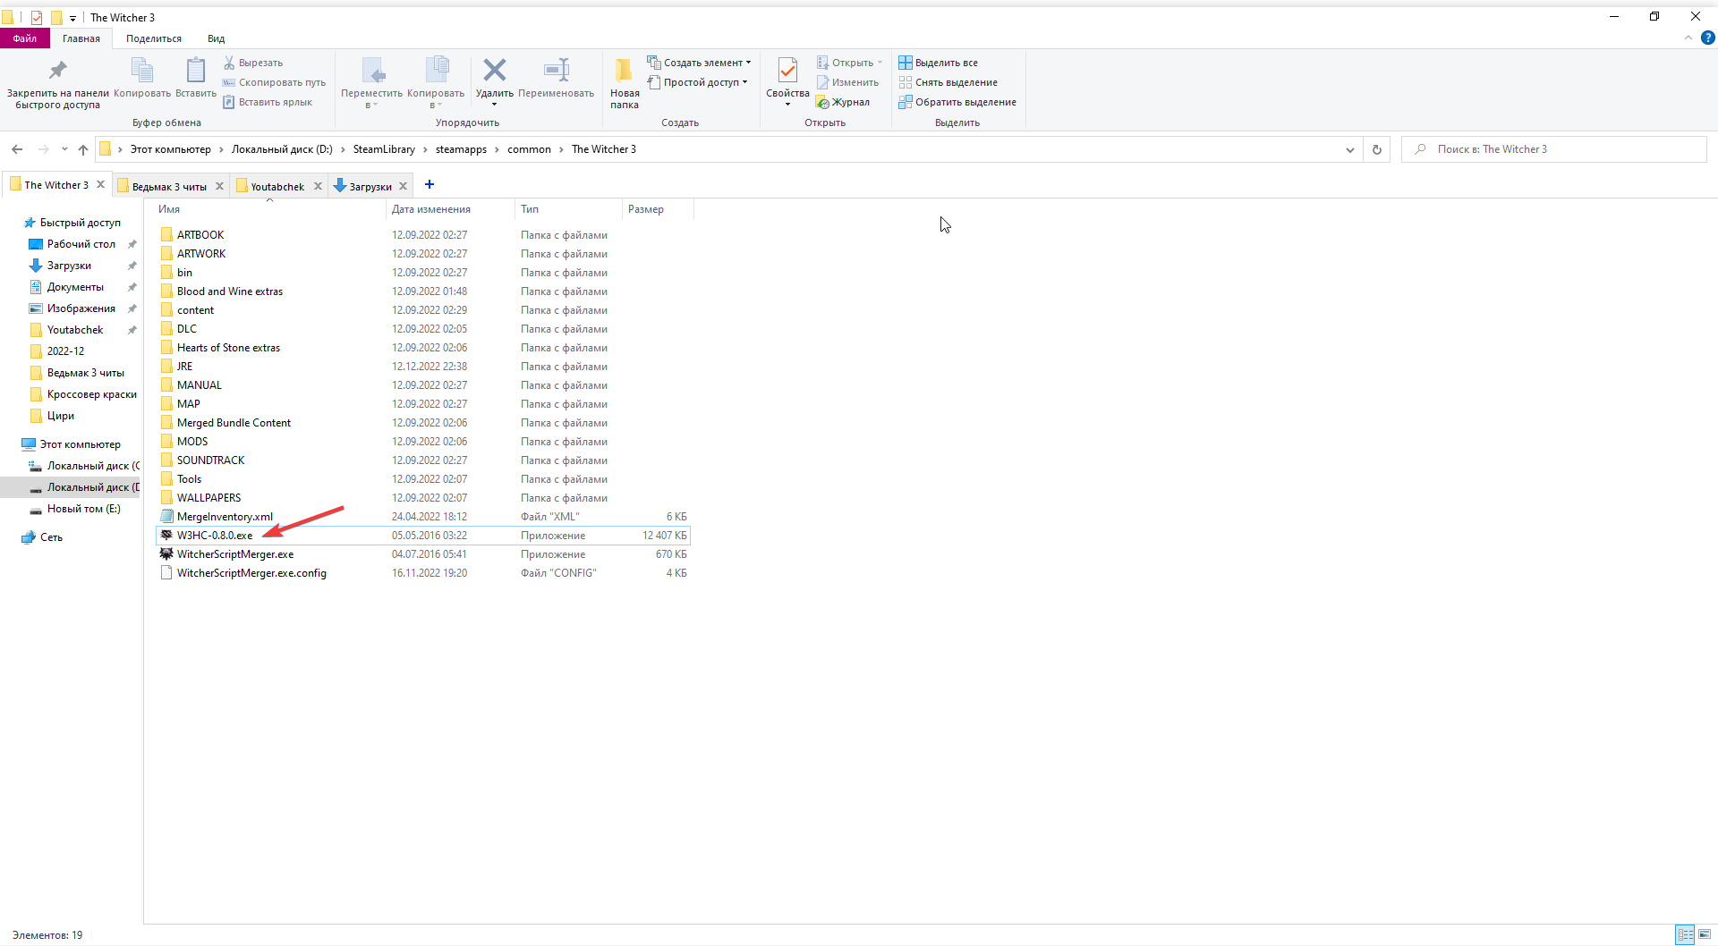Select the W3HC-0.8.0.exe application

coord(215,536)
